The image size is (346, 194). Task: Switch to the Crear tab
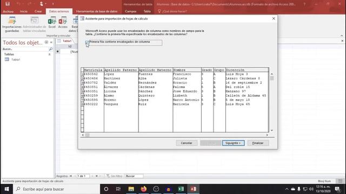click(x=38, y=11)
